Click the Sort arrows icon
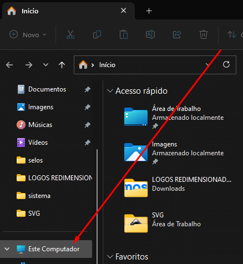 coord(232,34)
